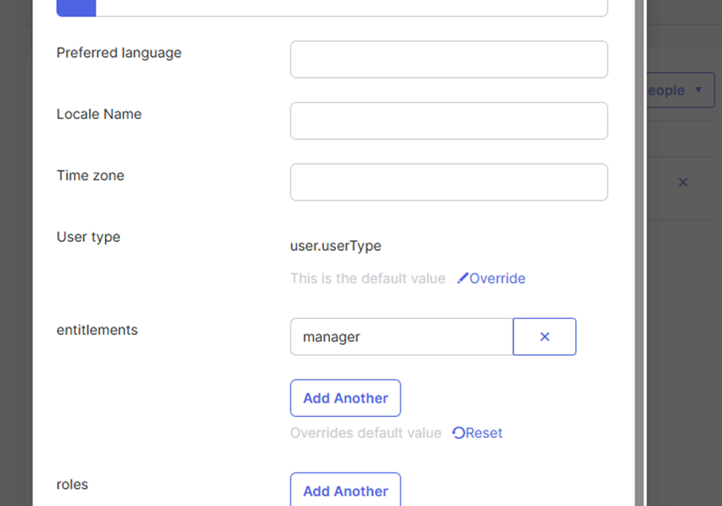This screenshot has width=722, height=506.
Task: Click the circular arrow icon beside Reset
Action: click(x=458, y=433)
